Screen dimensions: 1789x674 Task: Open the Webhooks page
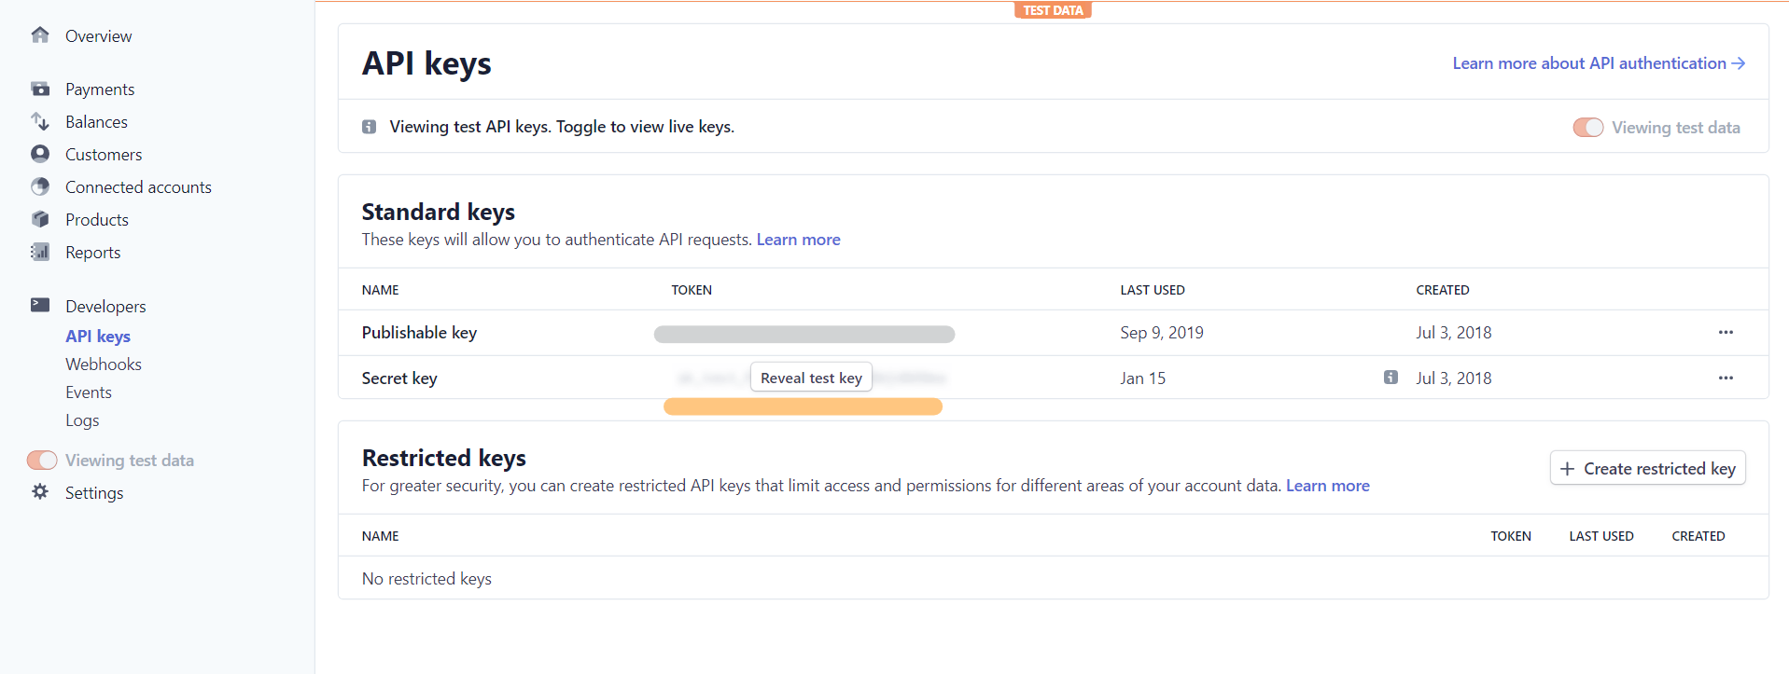point(104,365)
